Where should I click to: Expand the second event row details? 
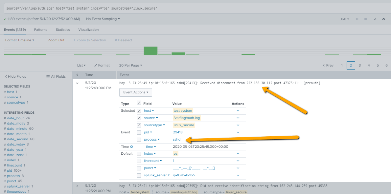tap(77, 186)
